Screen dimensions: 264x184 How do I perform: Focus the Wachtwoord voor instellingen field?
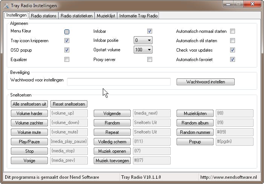click(x=119, y=82)
